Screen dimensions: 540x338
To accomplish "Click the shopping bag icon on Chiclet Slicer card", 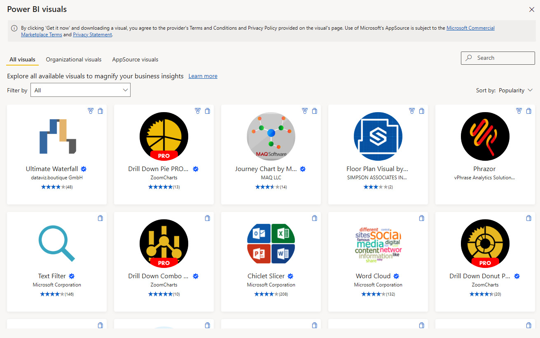I will click(315, 218).
